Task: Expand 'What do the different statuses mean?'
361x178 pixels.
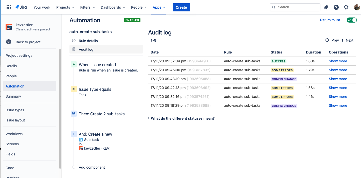Action: [x=183, y=118]
